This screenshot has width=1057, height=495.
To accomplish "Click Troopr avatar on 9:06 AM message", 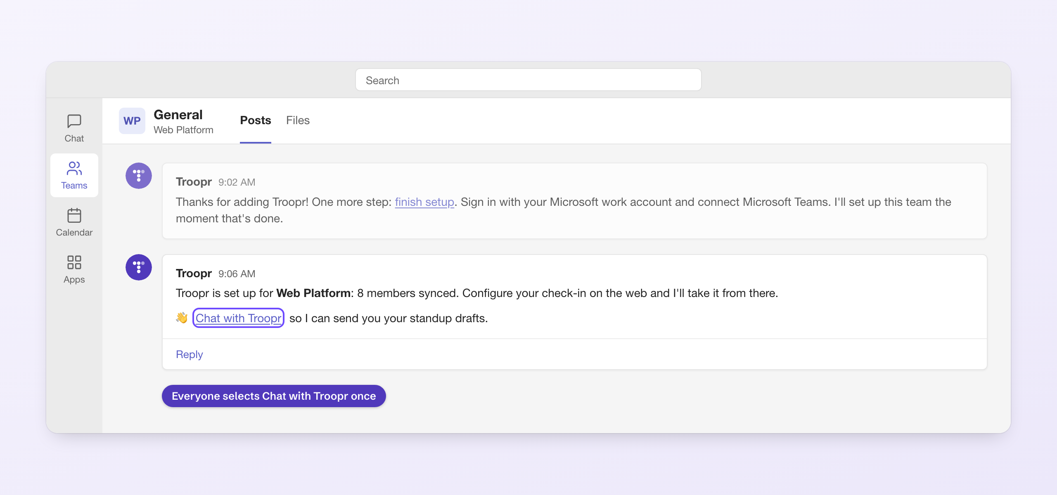I will point(139,267).
